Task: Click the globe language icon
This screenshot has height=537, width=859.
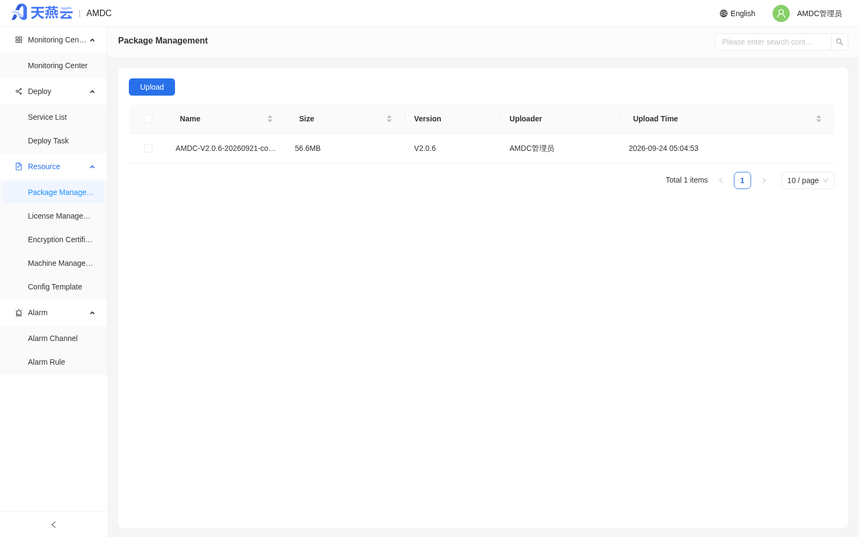Action: [724, 13]
